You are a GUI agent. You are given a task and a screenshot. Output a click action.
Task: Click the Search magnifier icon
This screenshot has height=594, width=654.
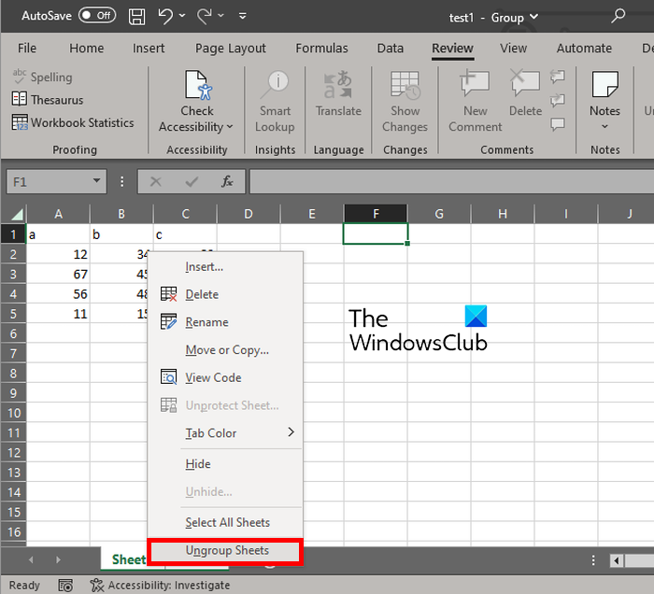618,16
